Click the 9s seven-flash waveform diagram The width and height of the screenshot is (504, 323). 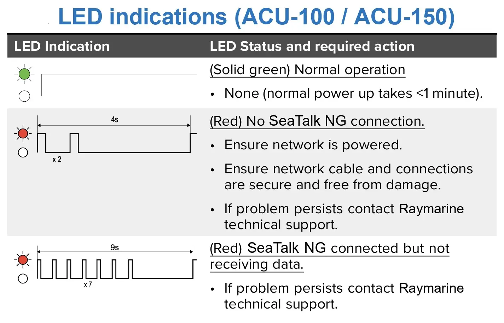[117, 265]
